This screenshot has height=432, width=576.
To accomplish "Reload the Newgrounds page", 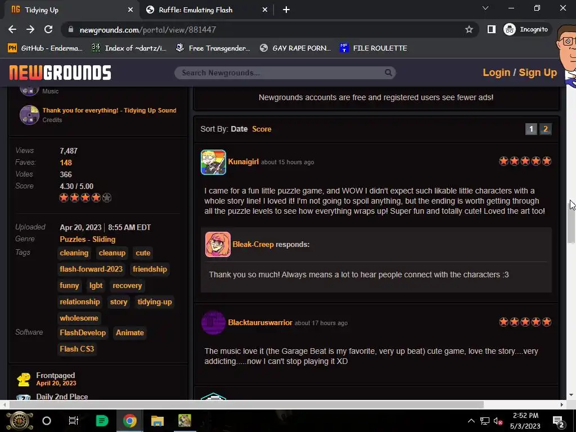I will (x=48, y=29).
